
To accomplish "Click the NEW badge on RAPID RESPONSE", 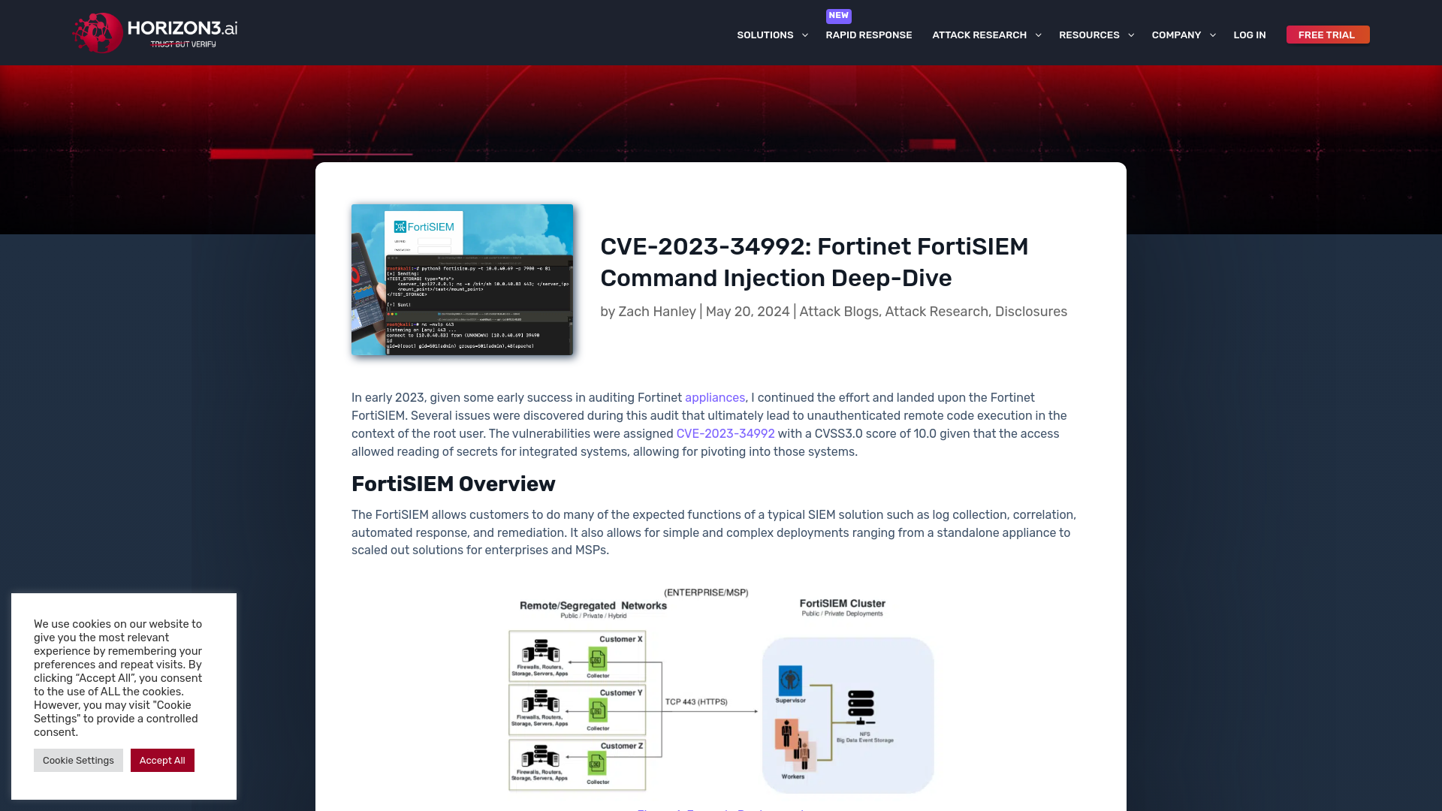I will pos(838,15).
